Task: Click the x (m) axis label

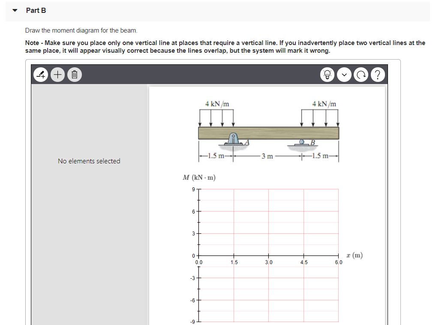Action: (355, 255)
